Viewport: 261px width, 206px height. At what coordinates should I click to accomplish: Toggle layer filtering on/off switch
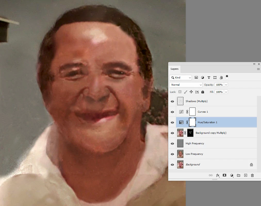click(x=227, y=77)
